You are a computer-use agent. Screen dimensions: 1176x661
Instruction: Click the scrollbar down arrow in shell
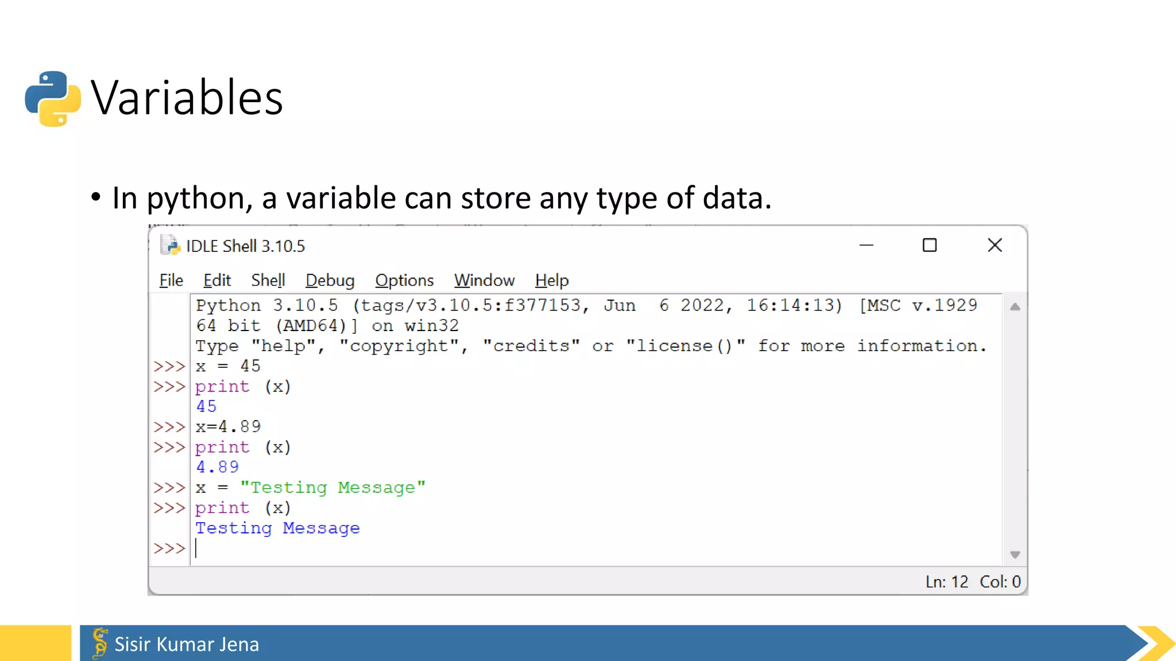1015,555
